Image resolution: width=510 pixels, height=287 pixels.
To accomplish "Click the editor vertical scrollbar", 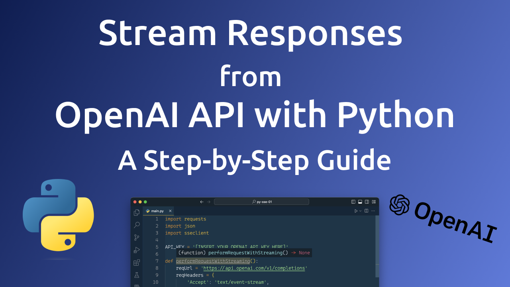I will click(x=377, y=246).
